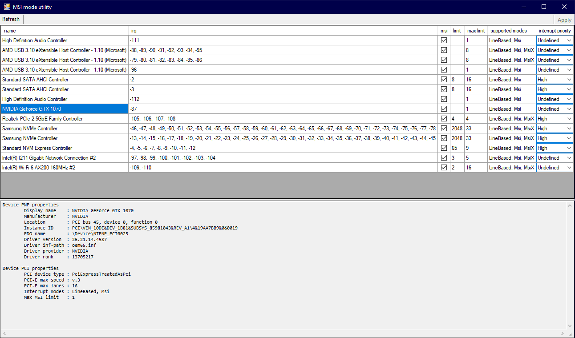The height and width of the screenshot is (338, 575).
Task: Click the PciExpressTreatedAsPci device type text
Action: click(101, 274)
